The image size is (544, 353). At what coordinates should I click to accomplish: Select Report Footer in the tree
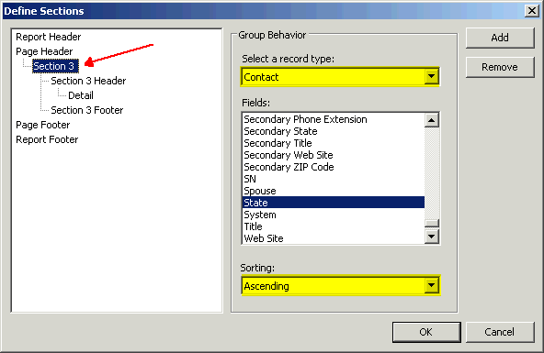(47, 139)
